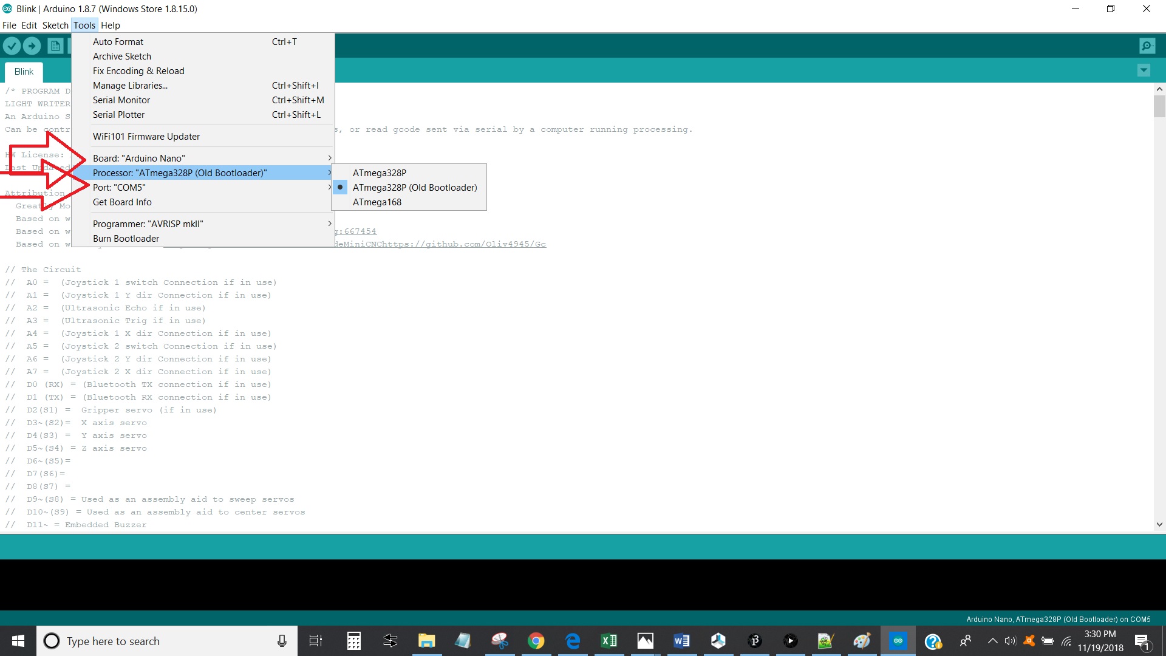The image size is (1166, 656).
Task: Click the Sketch menu item
Action: click(53, 25)
